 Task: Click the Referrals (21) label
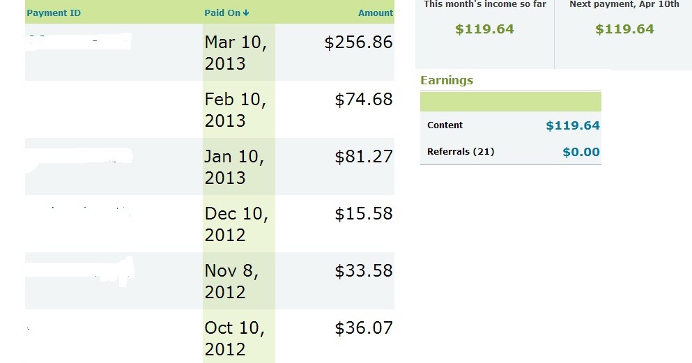pyautogui.click(x=461, y=152)
